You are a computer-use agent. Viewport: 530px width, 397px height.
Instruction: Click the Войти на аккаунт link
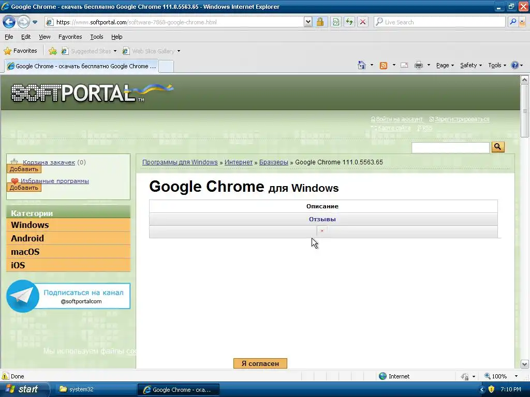click(x=399, y=119)
